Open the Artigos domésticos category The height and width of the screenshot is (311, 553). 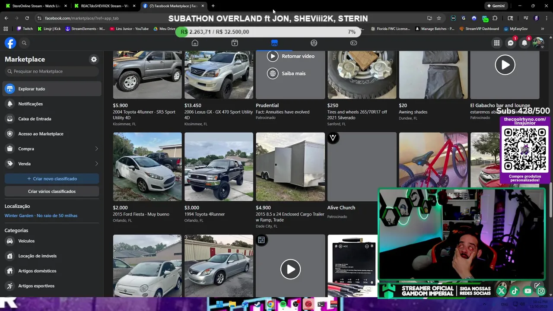(x=52, y=271)
